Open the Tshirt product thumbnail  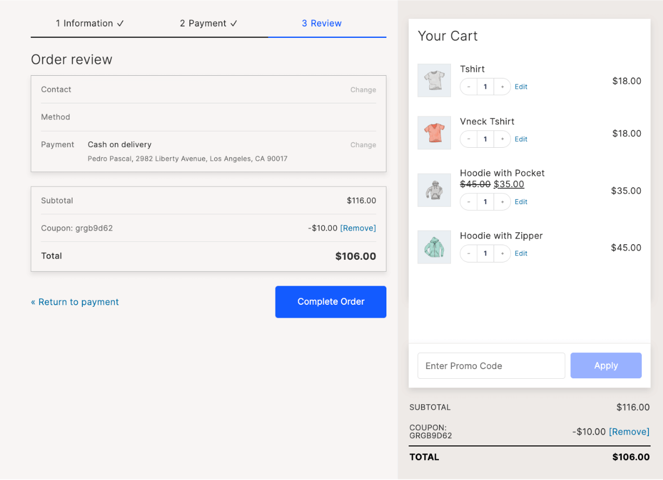click(434, 81)
